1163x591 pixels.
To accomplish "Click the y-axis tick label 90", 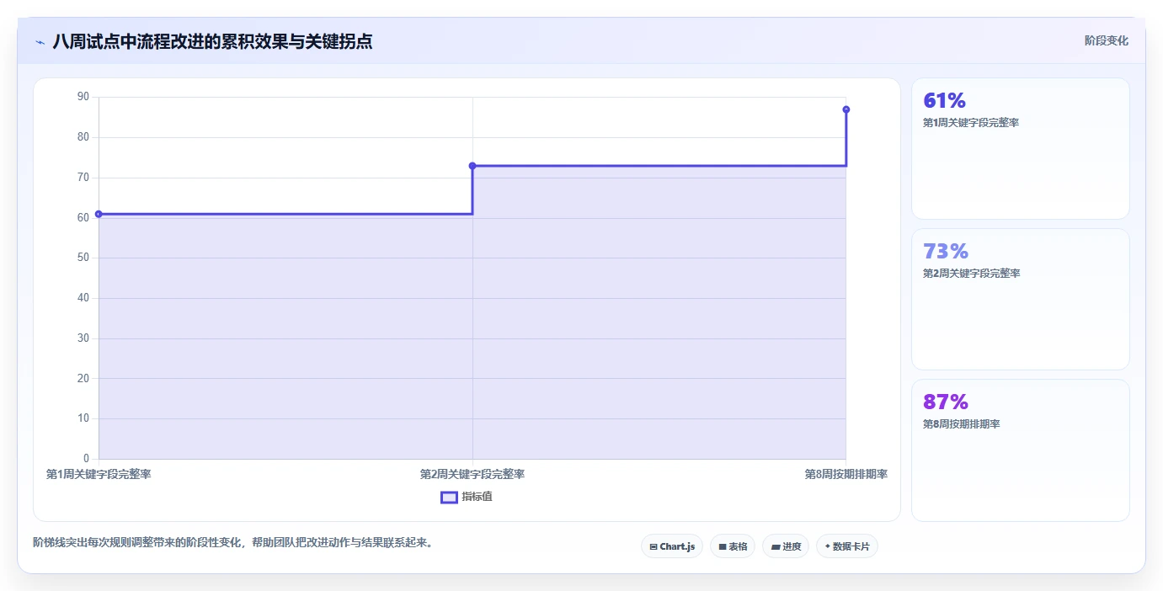I will click(83, 97).
